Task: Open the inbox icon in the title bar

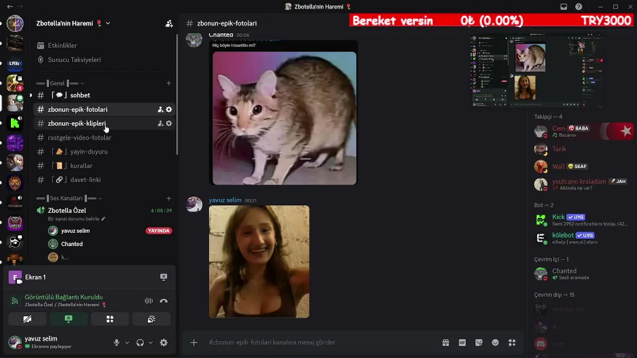Action: pyautogui.click(x=564, y=7)
